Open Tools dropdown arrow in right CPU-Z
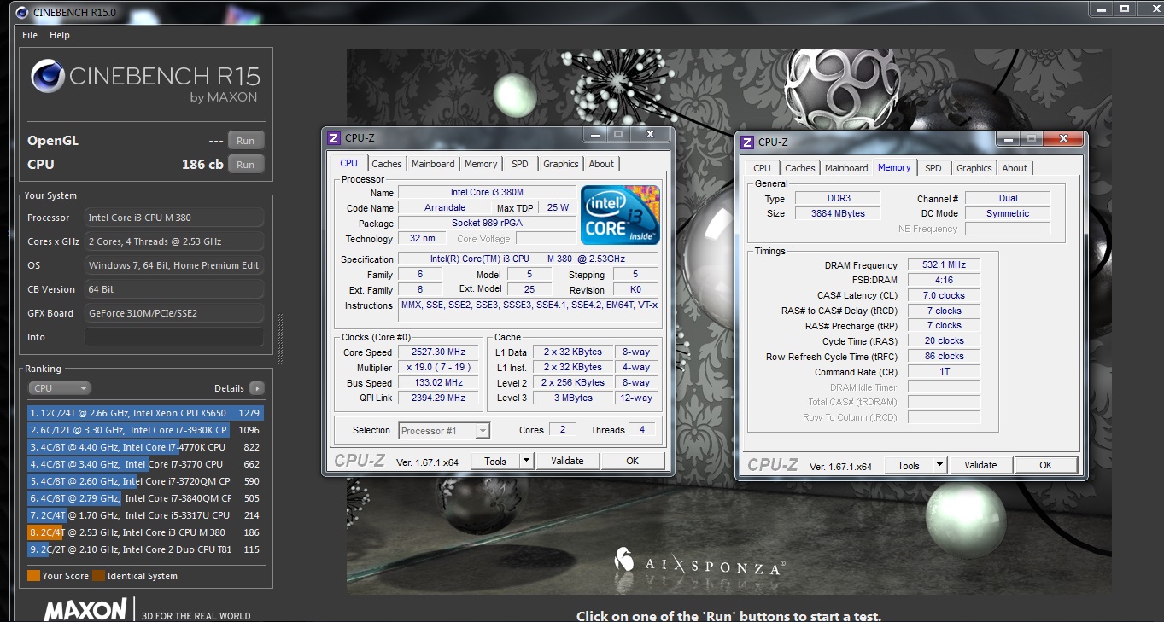The height and width of the screenshot is (622, 1164). [x=939, y=465]
